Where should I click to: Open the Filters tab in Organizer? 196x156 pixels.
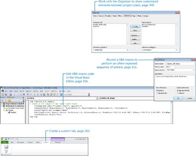[x=120, y=16]
